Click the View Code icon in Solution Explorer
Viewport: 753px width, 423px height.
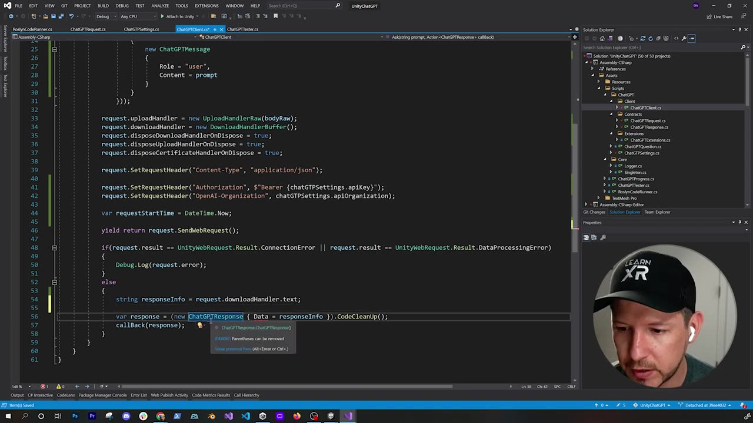pyautogui.click(x=676, y=38)
